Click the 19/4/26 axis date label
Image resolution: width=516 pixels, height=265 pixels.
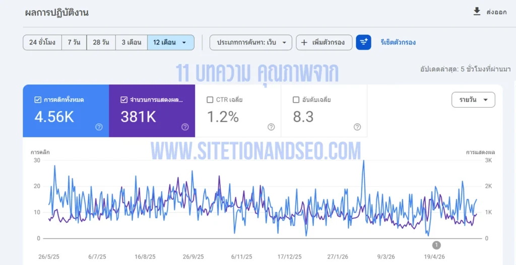434,257
